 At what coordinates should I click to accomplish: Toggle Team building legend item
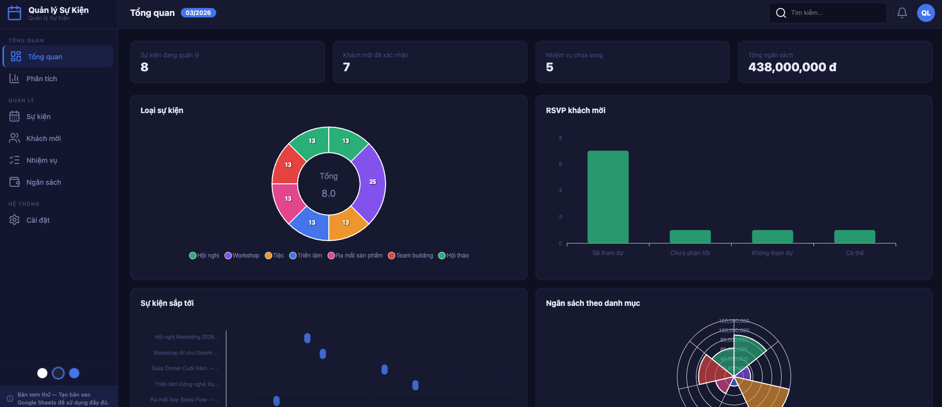[410, 256]
